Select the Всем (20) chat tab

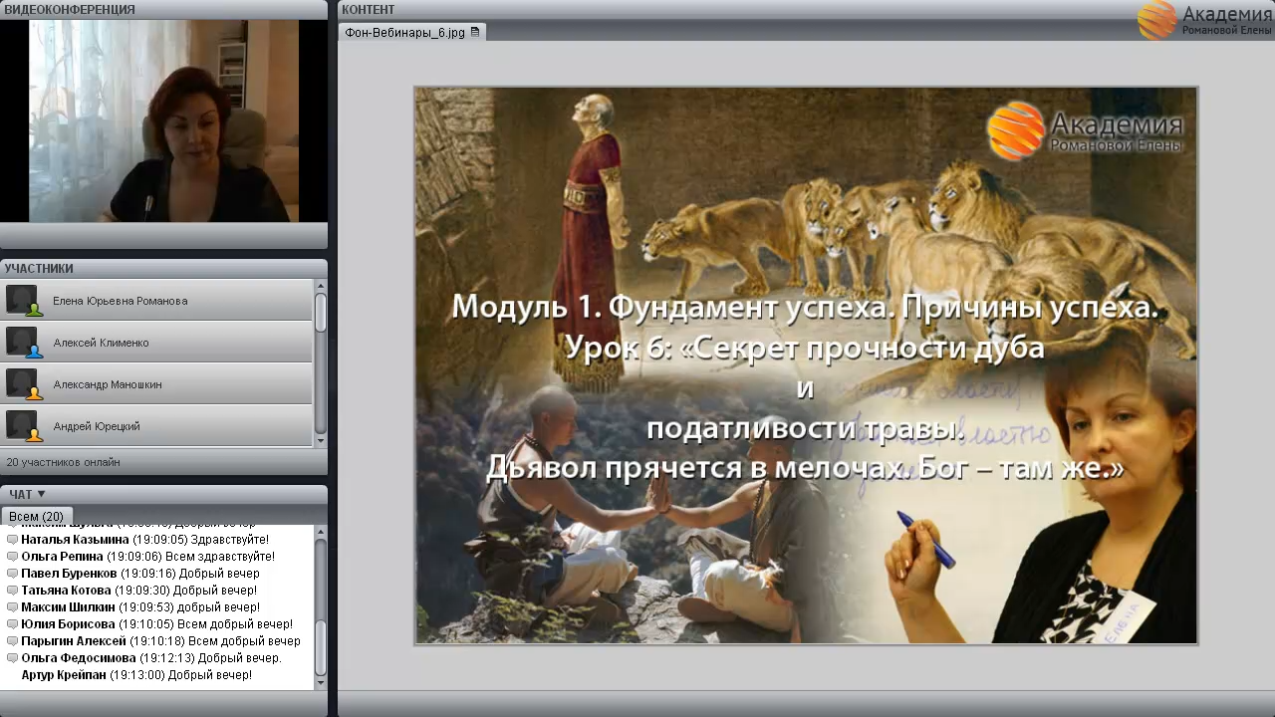pos(36,516)
